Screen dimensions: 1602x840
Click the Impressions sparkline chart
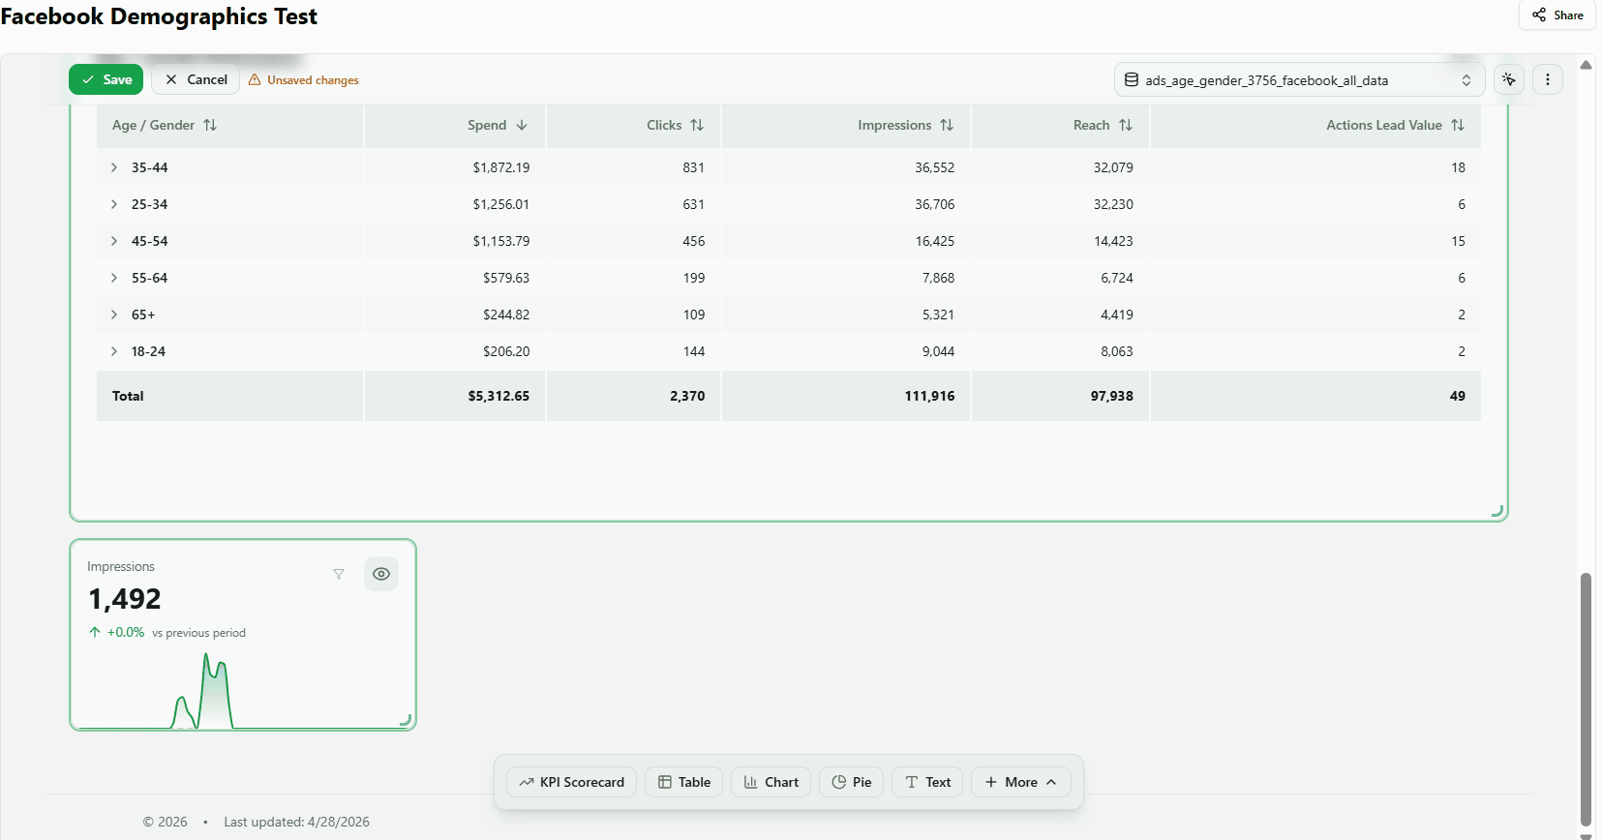(242, 690)
